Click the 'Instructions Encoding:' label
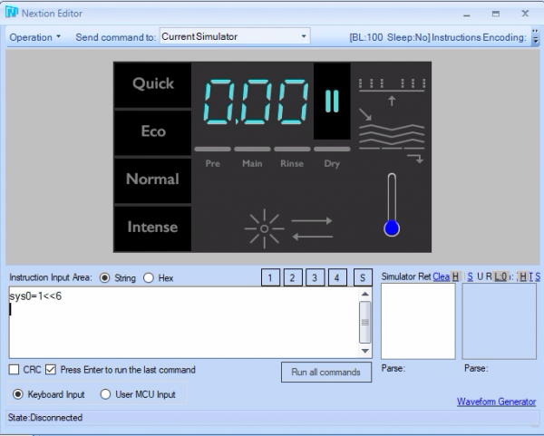The image size is (544, 436). pyautogui.click(x=479, y=37)
